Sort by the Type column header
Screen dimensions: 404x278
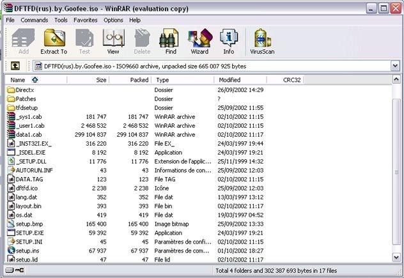[x=183, y=80]
